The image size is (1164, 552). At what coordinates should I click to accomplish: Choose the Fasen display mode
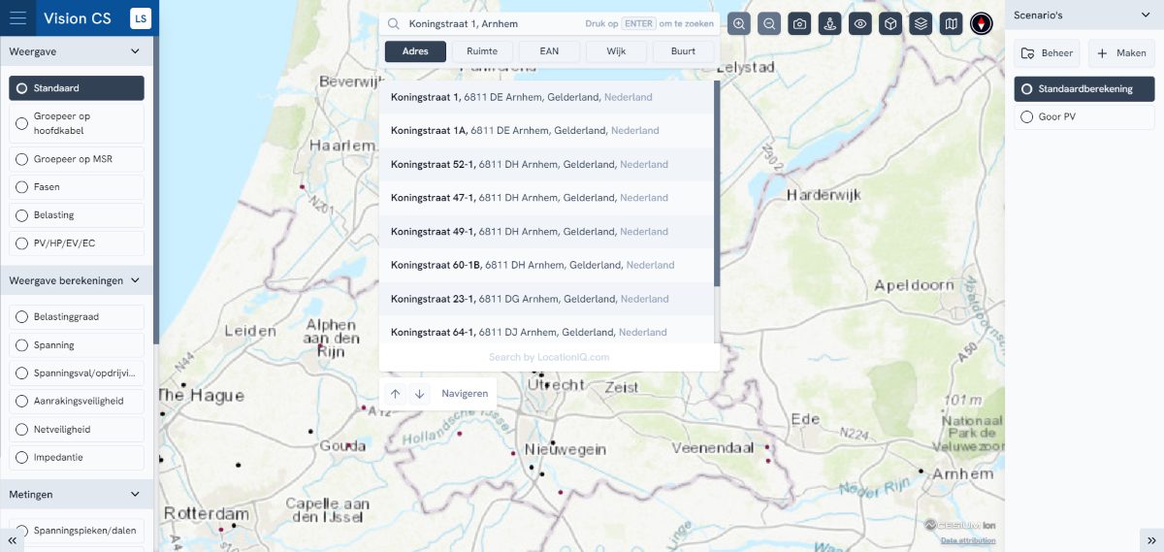(x=77, y=187)
